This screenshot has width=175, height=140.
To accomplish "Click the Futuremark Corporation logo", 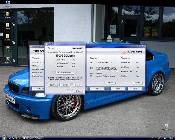I will [132, 52].
